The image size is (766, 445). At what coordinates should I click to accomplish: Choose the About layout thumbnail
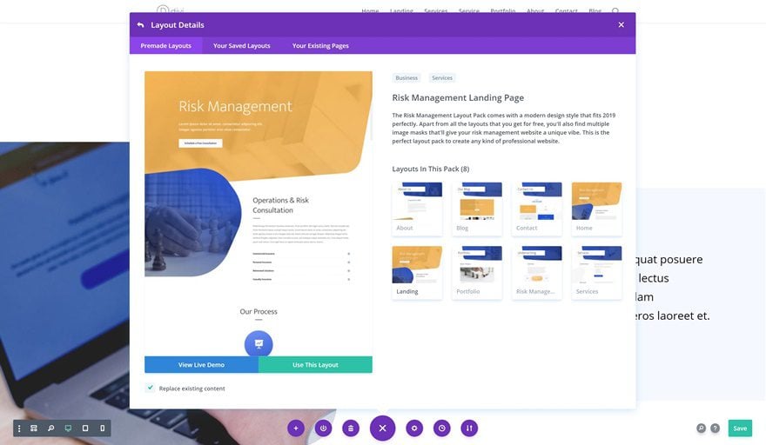pos(417,209)
